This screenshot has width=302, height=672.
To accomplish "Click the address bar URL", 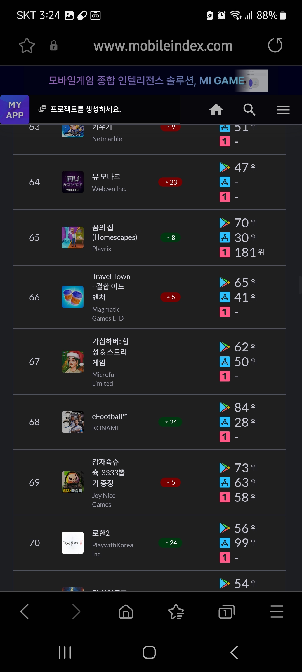I will tap(163, 46).
